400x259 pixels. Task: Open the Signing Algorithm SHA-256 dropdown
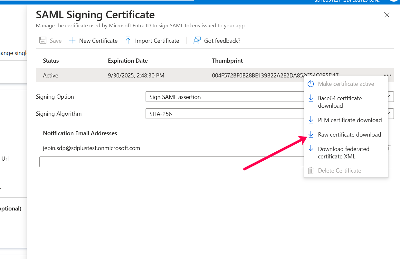click(225, 114)
